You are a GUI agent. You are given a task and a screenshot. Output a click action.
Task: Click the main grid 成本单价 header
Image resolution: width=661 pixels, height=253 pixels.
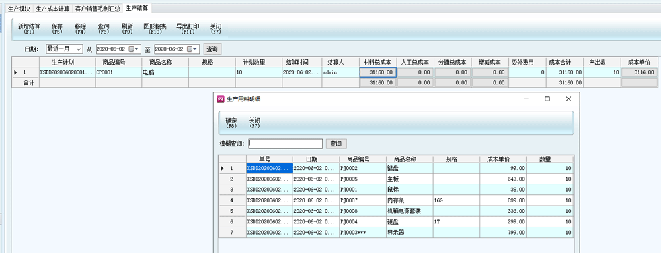[x=639, y=62]
